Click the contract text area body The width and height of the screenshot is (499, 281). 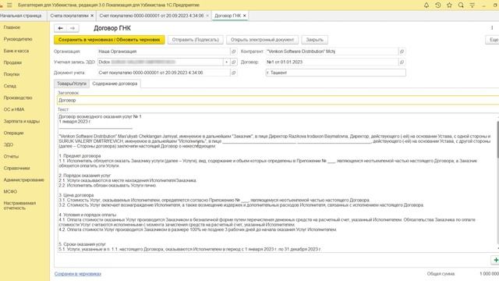pyautogui.click(x=276, y=183)
